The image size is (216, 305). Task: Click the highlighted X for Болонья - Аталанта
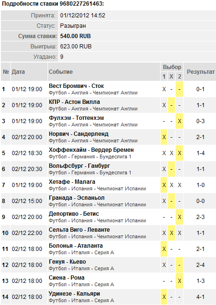[164, 249]
